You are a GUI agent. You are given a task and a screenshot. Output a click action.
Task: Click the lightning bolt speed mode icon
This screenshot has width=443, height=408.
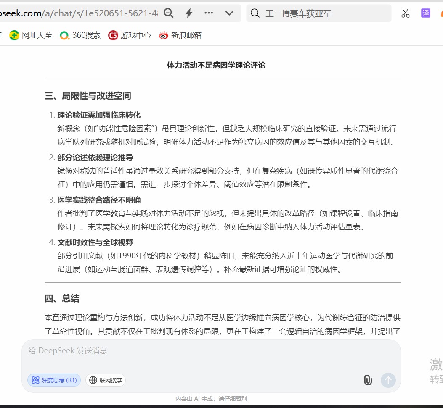point(189,13)
